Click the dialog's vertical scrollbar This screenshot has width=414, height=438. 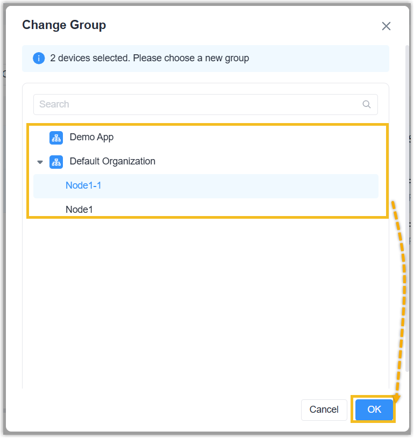(406, 215)
